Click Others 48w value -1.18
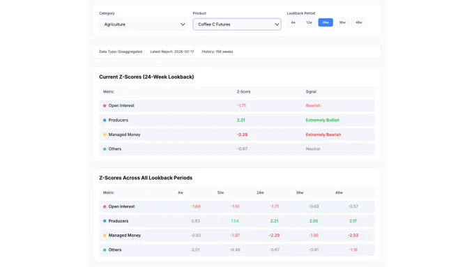The width and height of the screenshot is (474, 267). point(353,250)
